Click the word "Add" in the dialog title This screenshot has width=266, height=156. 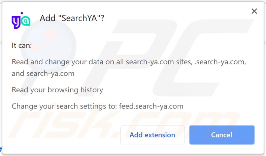pos(47,19)
